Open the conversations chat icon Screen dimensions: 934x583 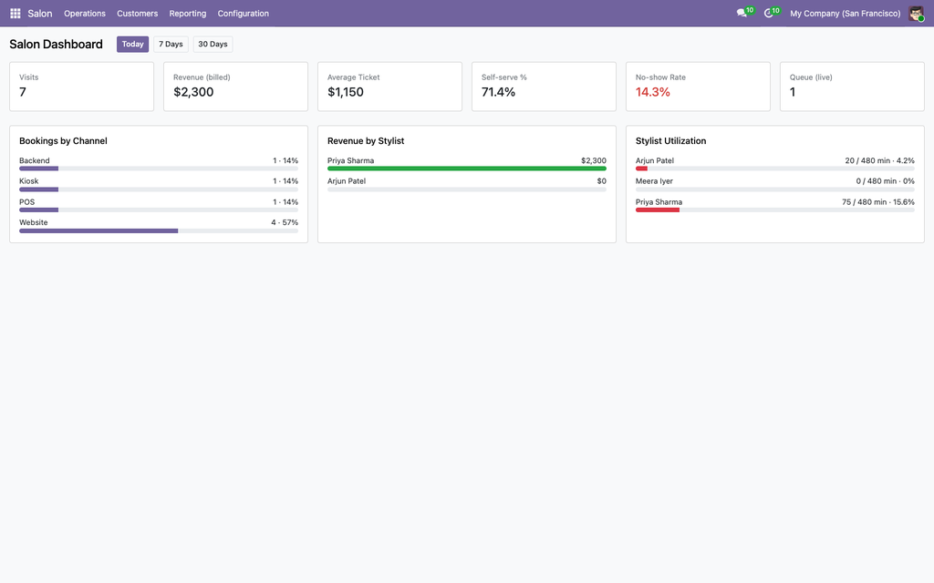tap(742, 13)
